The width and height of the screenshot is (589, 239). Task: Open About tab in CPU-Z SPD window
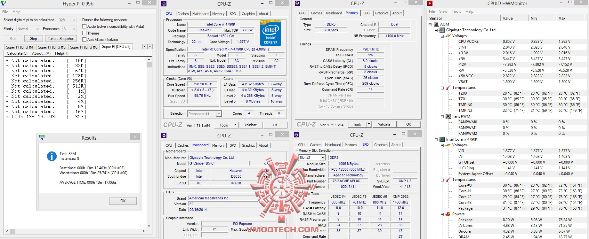(x=396, y=145)
